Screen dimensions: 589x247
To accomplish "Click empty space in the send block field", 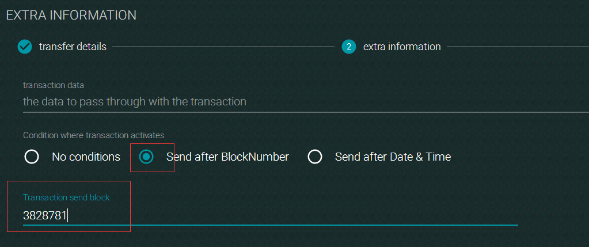I will pos(293,216).
